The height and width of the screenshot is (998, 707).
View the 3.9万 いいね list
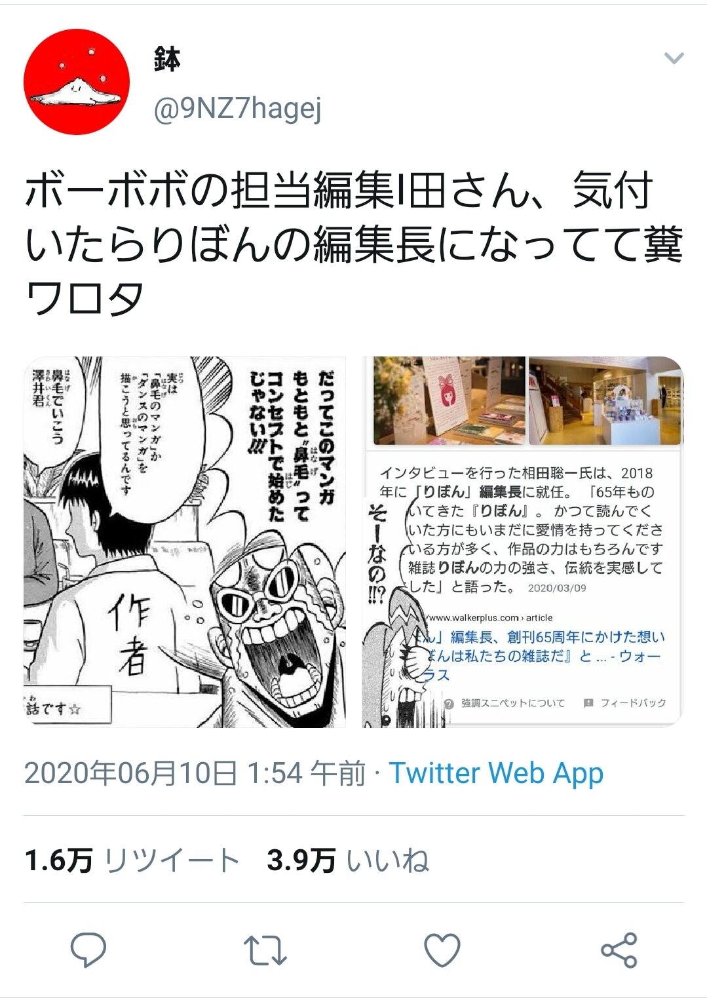click(x=348, y=860)
